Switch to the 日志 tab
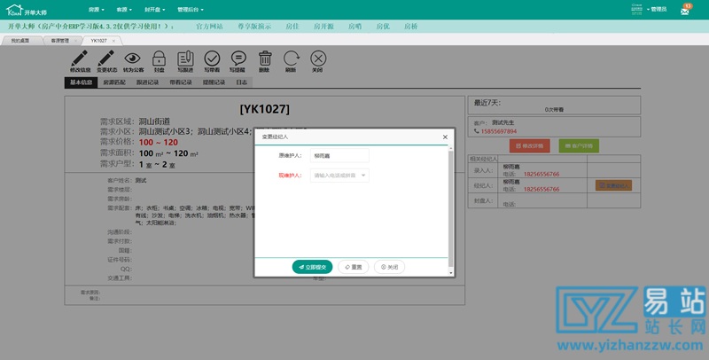 point(241,82)
